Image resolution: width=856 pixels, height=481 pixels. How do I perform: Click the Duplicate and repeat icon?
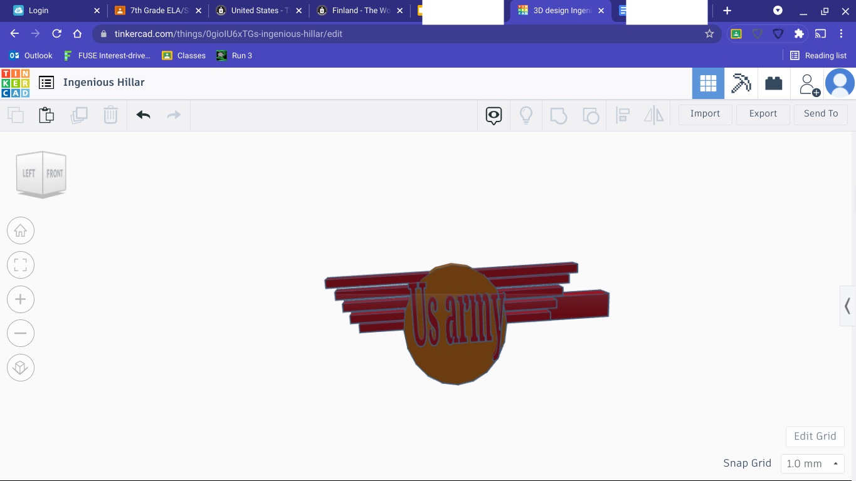(x=79, y=115)
